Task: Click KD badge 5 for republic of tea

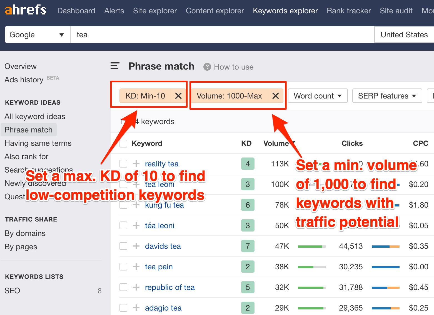Action: point(248,287)
